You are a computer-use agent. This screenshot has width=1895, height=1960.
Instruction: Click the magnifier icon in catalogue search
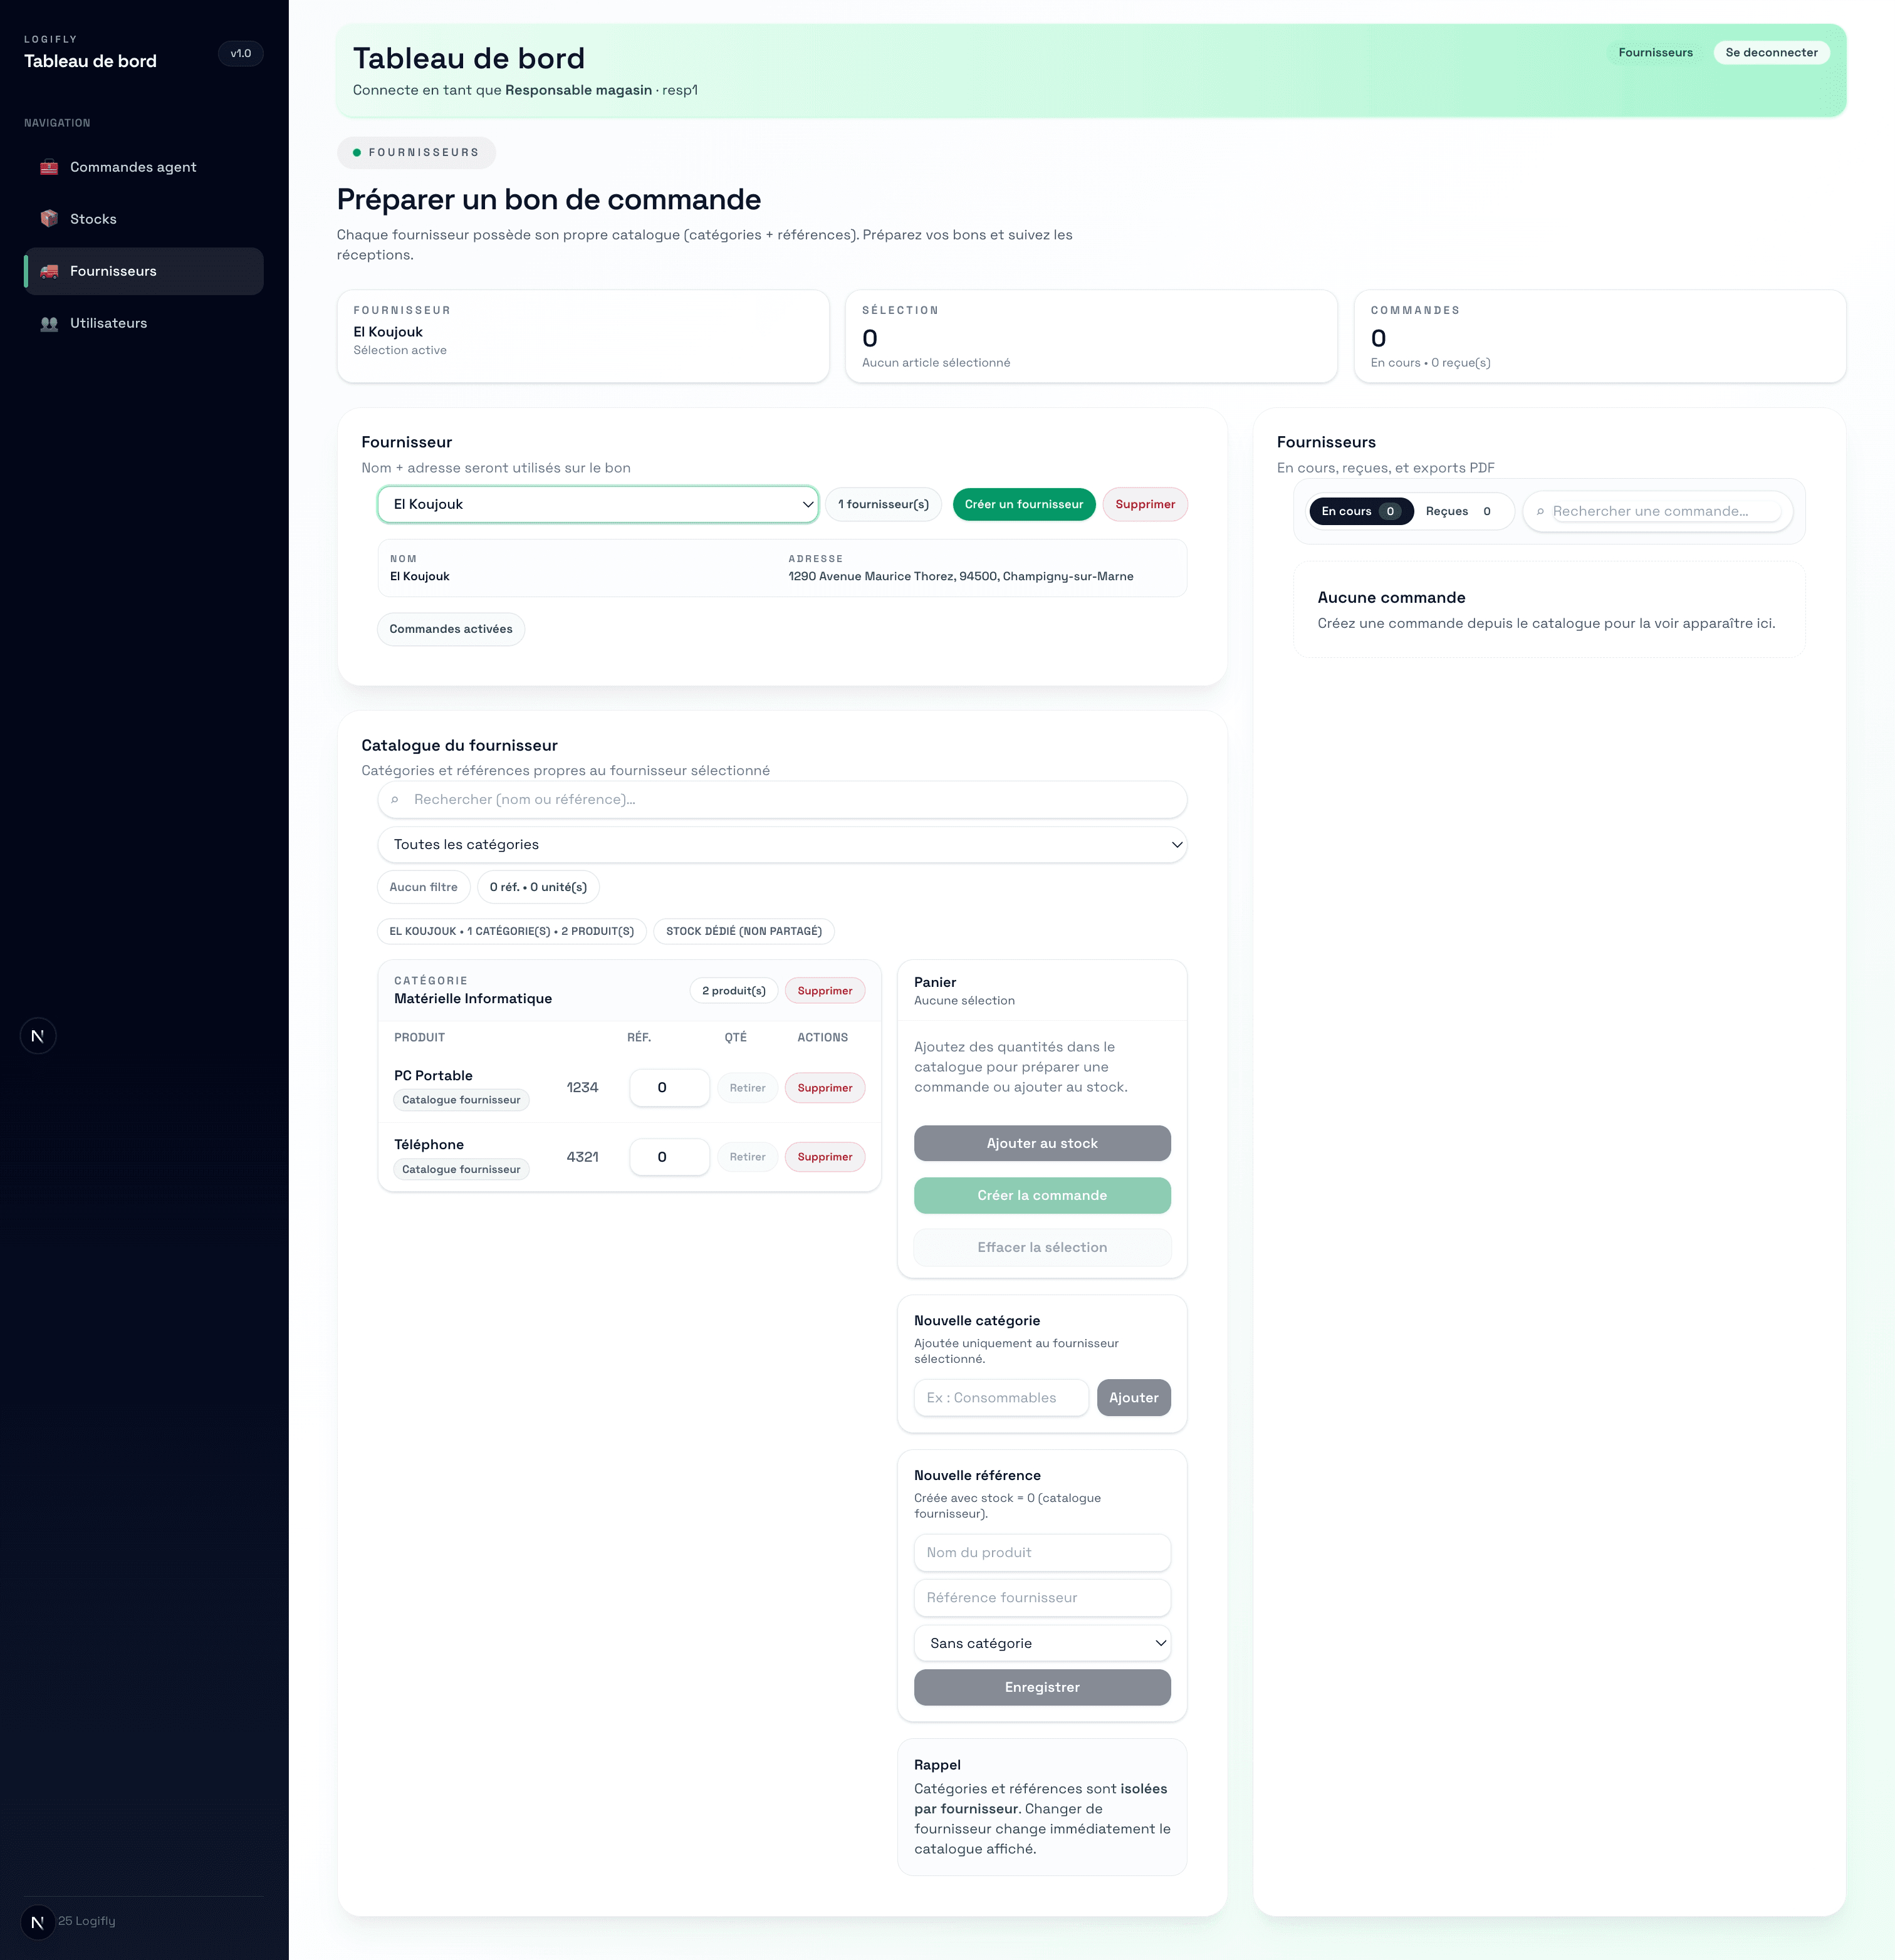pyautogui.click(x=396, y=799)
